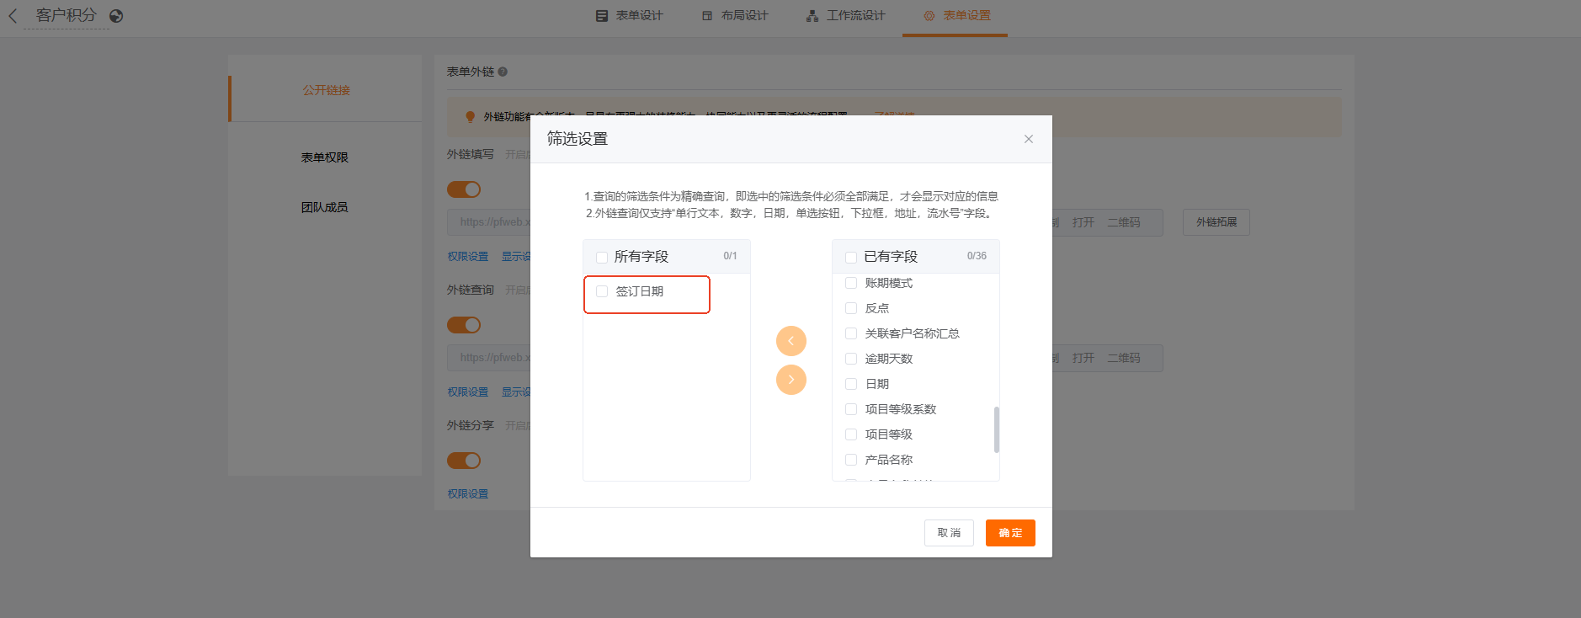Click the 确定 button
Screen dimensions: 1581x618
coord(1009,533)
